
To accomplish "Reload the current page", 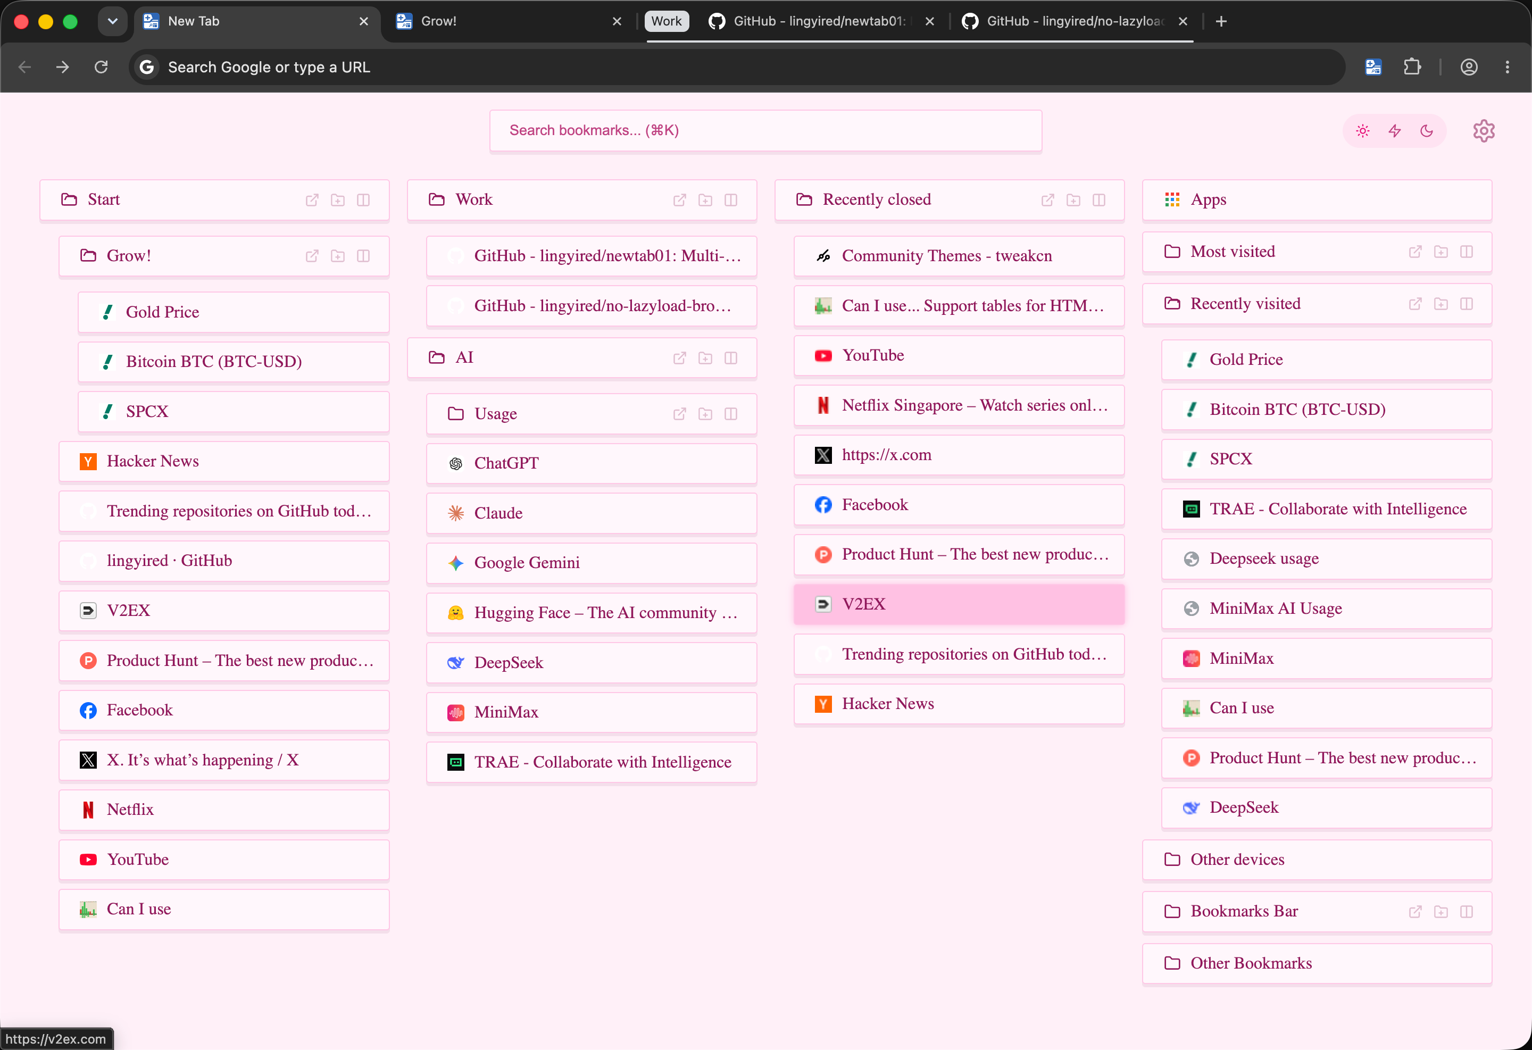I will point(101,66).
